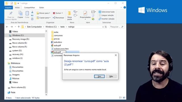
Task: Click Selecionar tudo
Action: [x=106, y=12]
